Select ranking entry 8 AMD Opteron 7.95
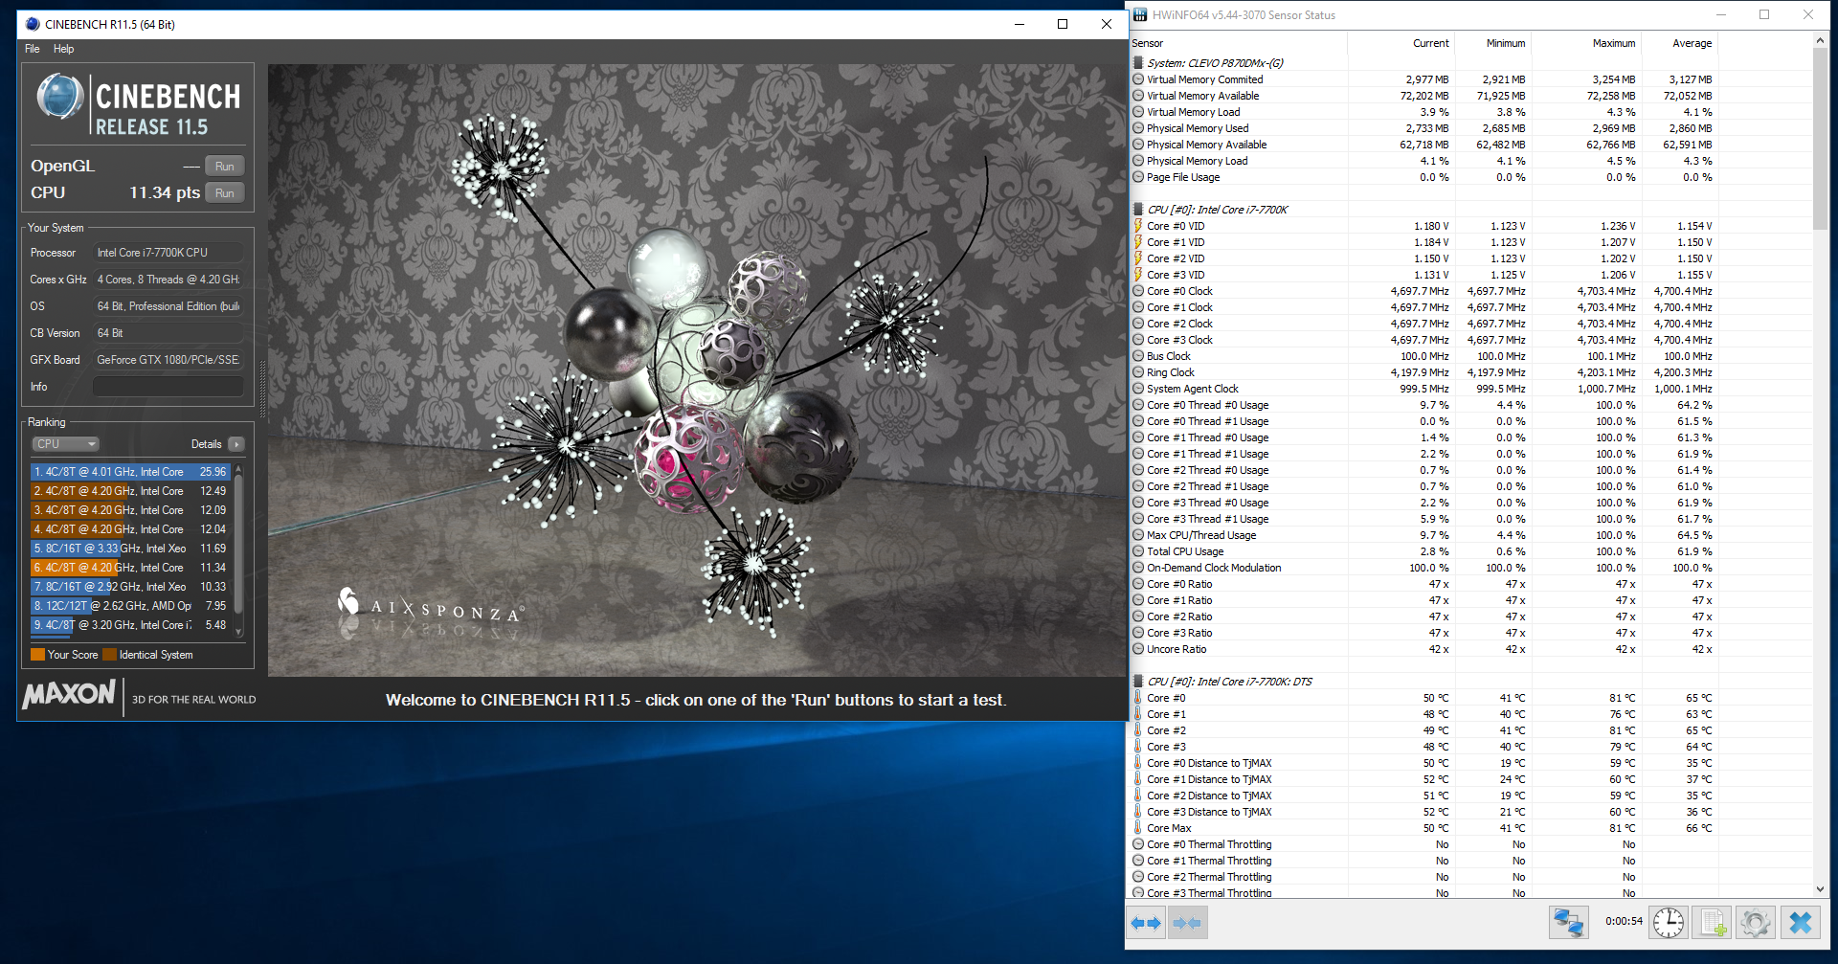Image resolution: width=1838 pixels, height=964 pixels. [x=131, y=606]
